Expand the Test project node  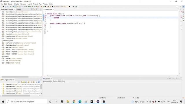1,61
